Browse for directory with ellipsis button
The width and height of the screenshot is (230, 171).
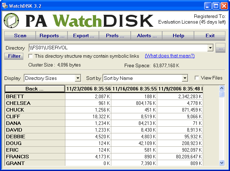(220, 48)
